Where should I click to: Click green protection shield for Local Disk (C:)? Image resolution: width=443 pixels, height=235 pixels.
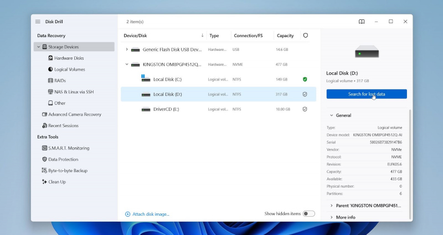pos(305,79)
